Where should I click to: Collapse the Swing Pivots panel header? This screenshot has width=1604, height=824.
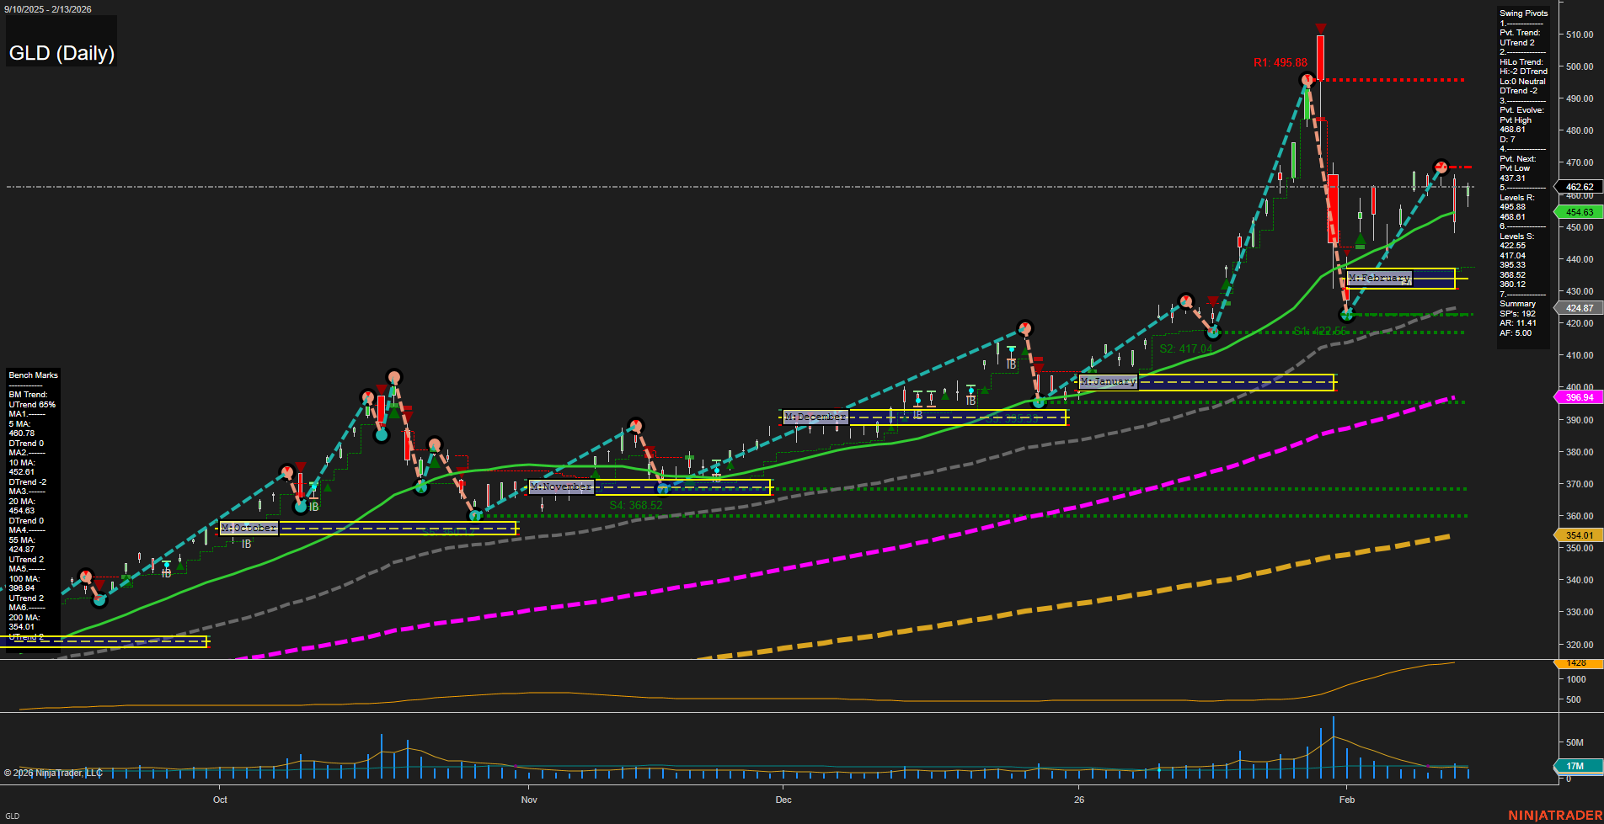(x=1523, y=13)
